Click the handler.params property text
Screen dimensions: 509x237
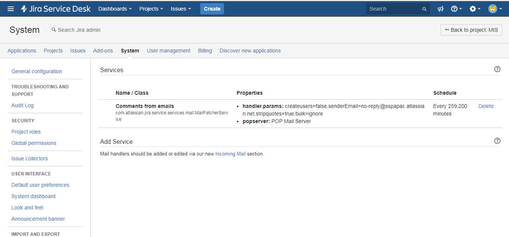[333, 110]
